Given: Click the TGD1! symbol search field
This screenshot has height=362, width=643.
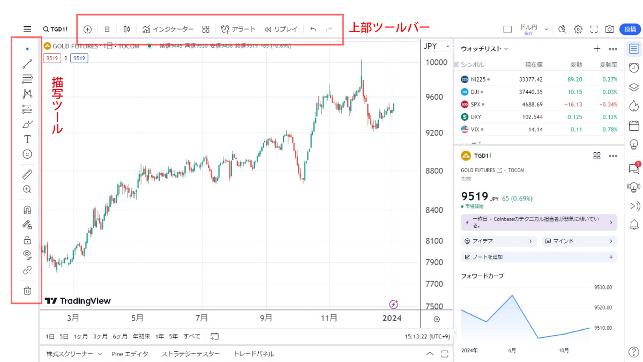Looking at the screenshot, I should point(56,29).
